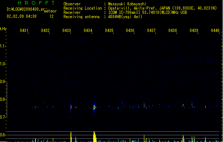223x142 pixels.
Task: Click the 0433 time marker
Action: (67, 31)
